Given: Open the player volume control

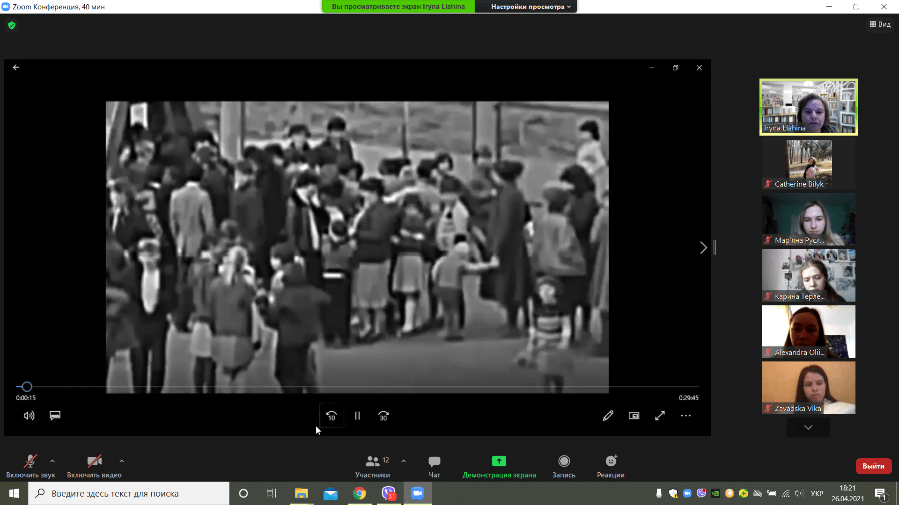Looking at the screenshot, I should (29, 416).
